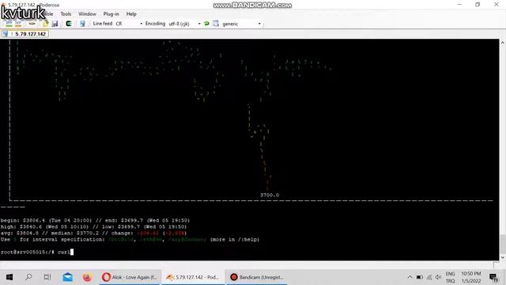Click the second connection toolbar icon
Screen dimensions: 506x285
(18, 24)
